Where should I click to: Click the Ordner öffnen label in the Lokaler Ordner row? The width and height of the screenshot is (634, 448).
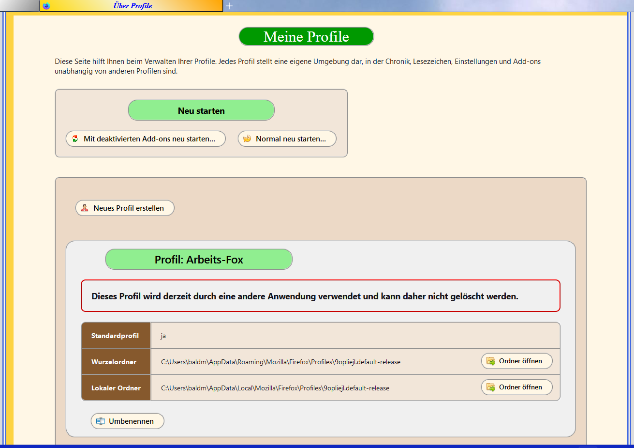click(520, 387)
